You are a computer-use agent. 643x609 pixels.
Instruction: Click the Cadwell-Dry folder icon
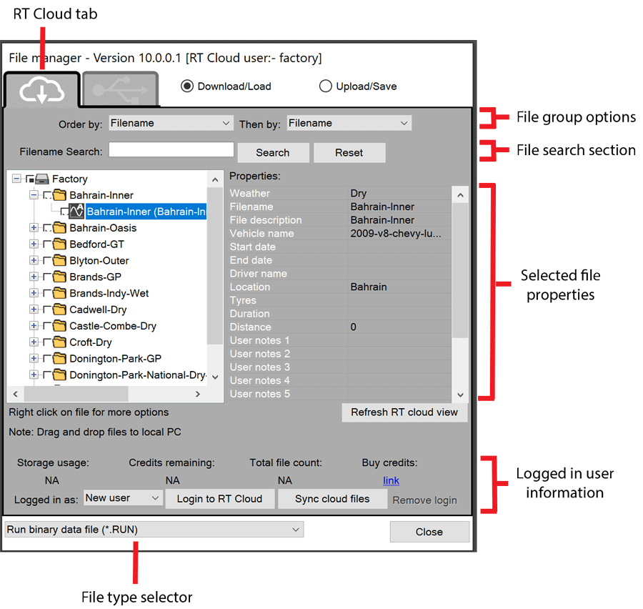coord(60,310)
